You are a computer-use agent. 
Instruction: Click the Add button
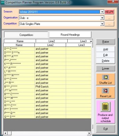[106, 49]
